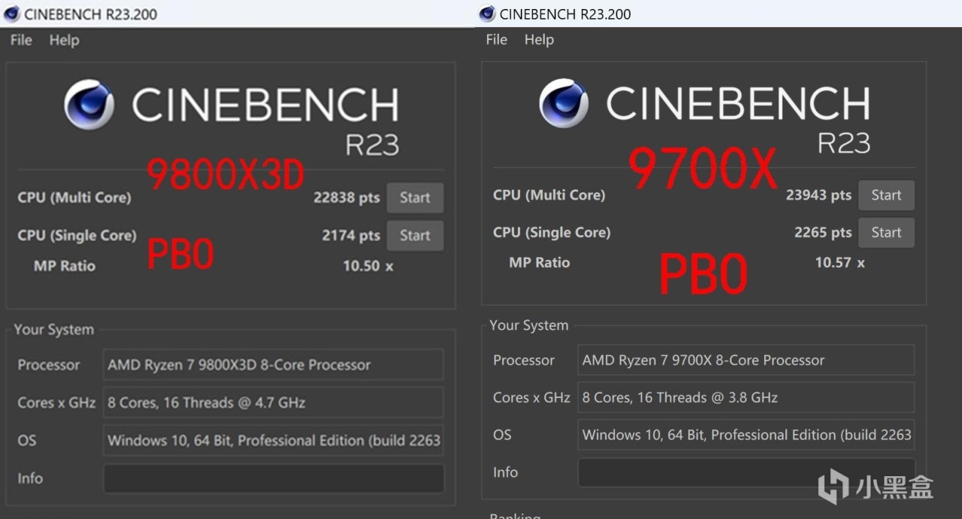Click CPU (Multi Core) label in left window
The image size is (962, 519).
(x=74, y=198)
